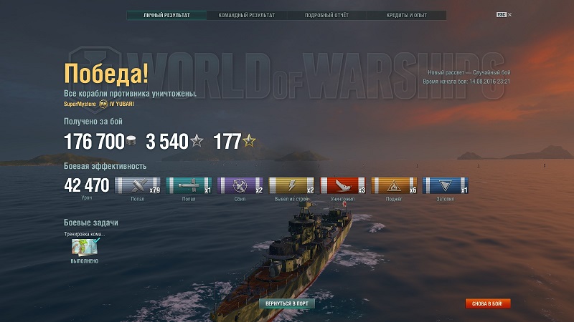Select the Личный результат tab

(166, 15)
